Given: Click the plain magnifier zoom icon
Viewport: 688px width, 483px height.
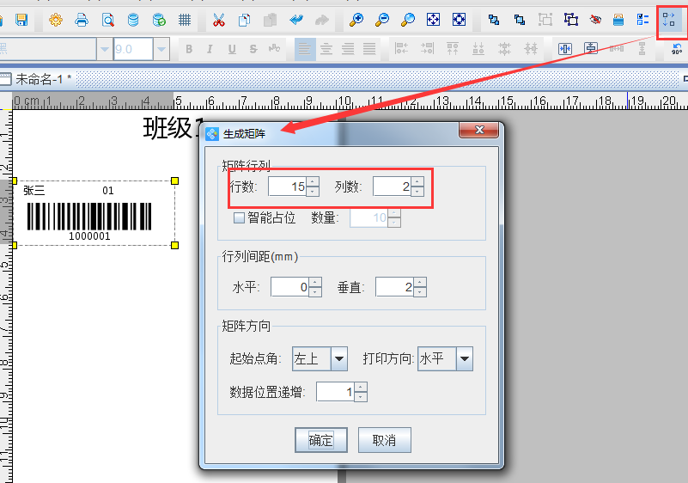Looking at the screenshot, I should [408, 20].
